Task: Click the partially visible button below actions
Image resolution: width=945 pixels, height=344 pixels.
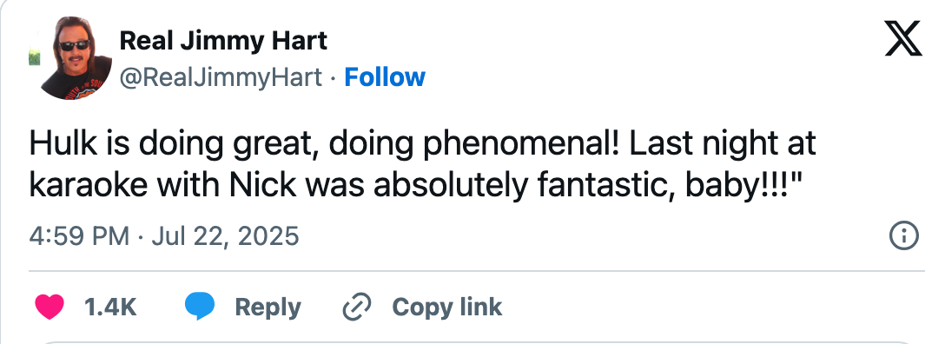Action: click(x=472, y=341)
